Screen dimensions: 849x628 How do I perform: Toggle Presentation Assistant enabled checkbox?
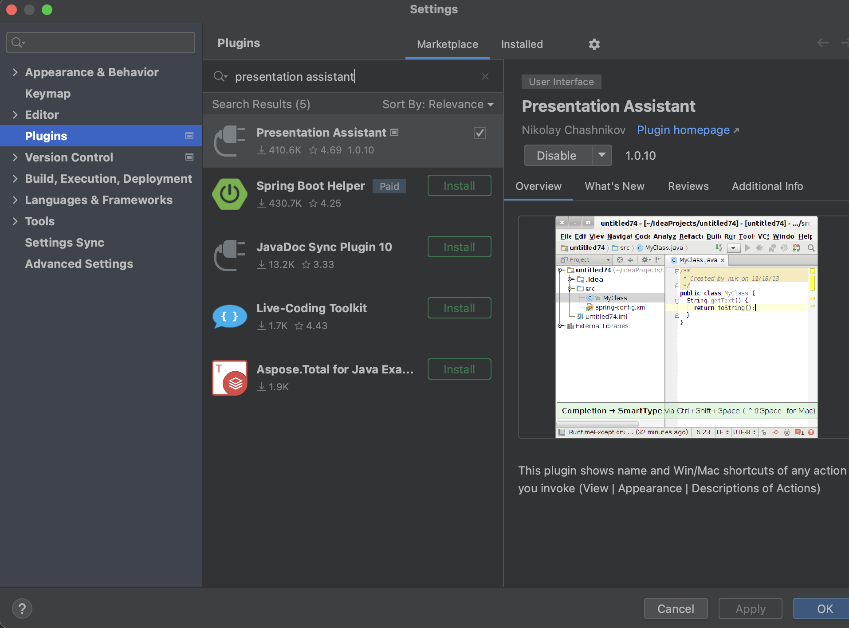click(480, 133)
